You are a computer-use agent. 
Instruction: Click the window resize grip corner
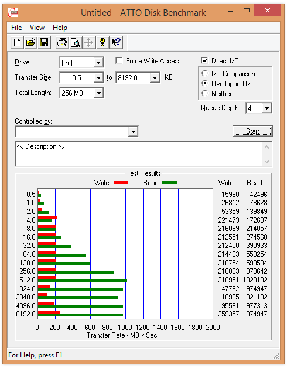click(x=276, y=356)
